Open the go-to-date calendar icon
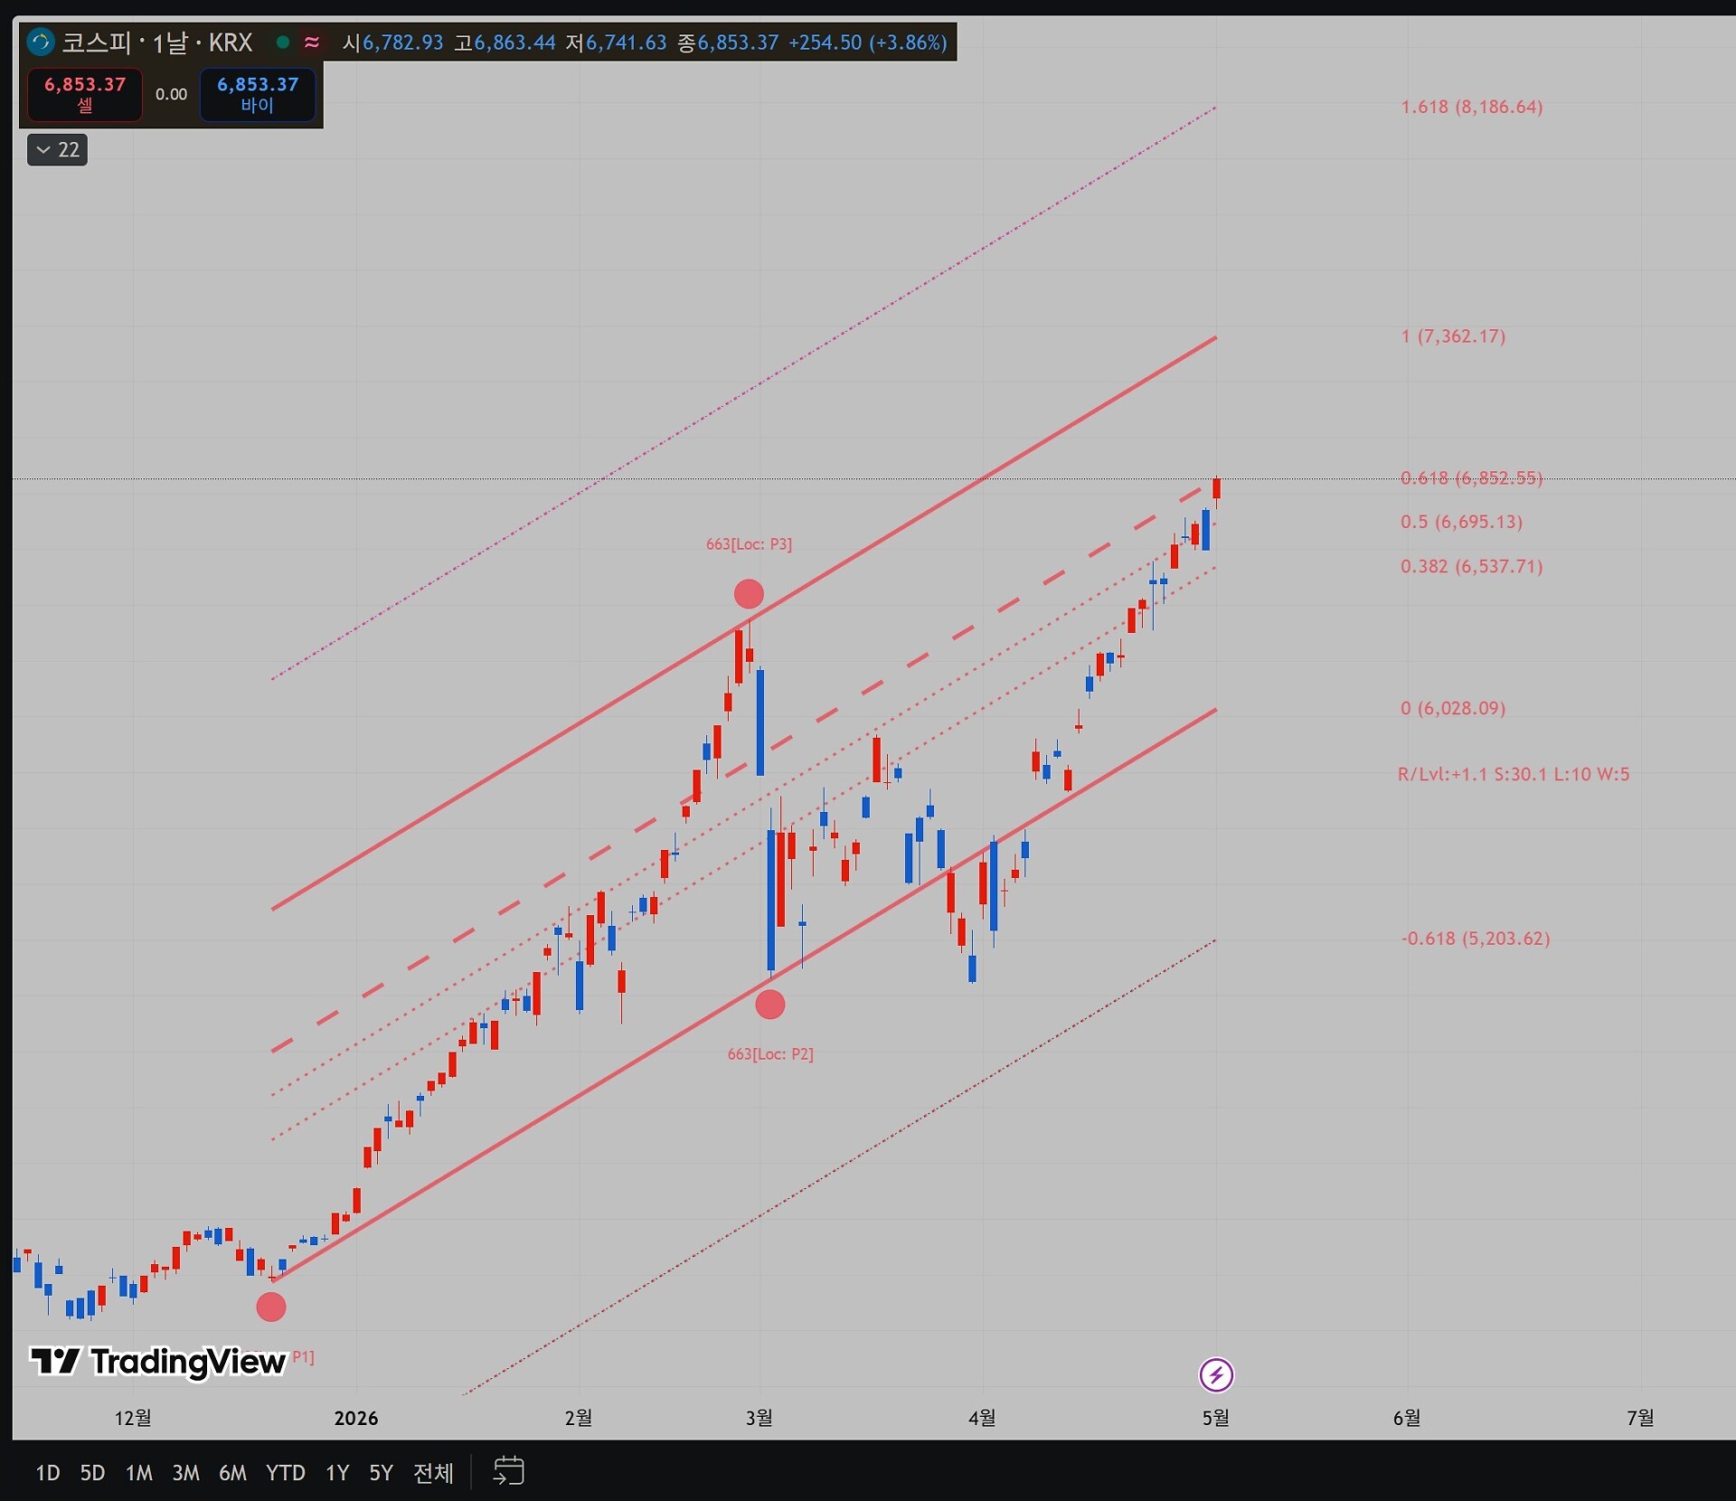 click(x=508, y=1471)
